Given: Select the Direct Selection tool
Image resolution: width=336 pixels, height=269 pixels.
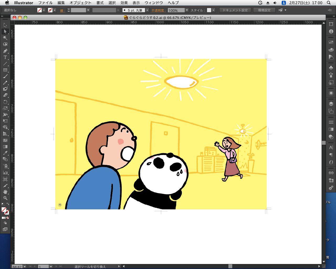Looking at the screenshot, I should pos(5,32).
